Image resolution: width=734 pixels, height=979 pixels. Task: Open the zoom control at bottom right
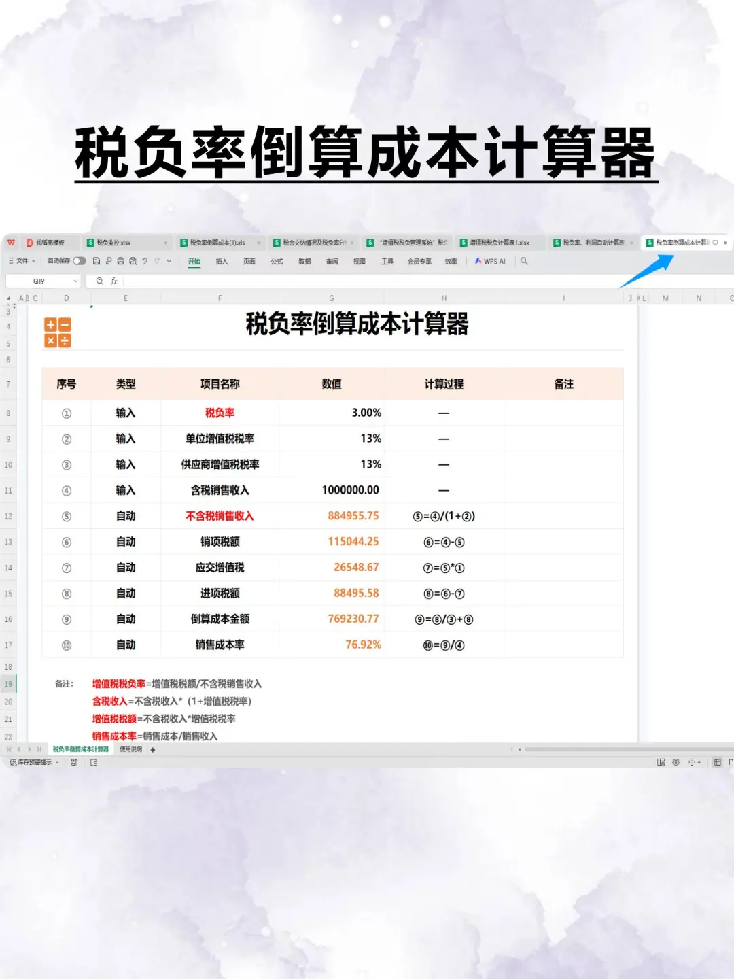point(693,762)
